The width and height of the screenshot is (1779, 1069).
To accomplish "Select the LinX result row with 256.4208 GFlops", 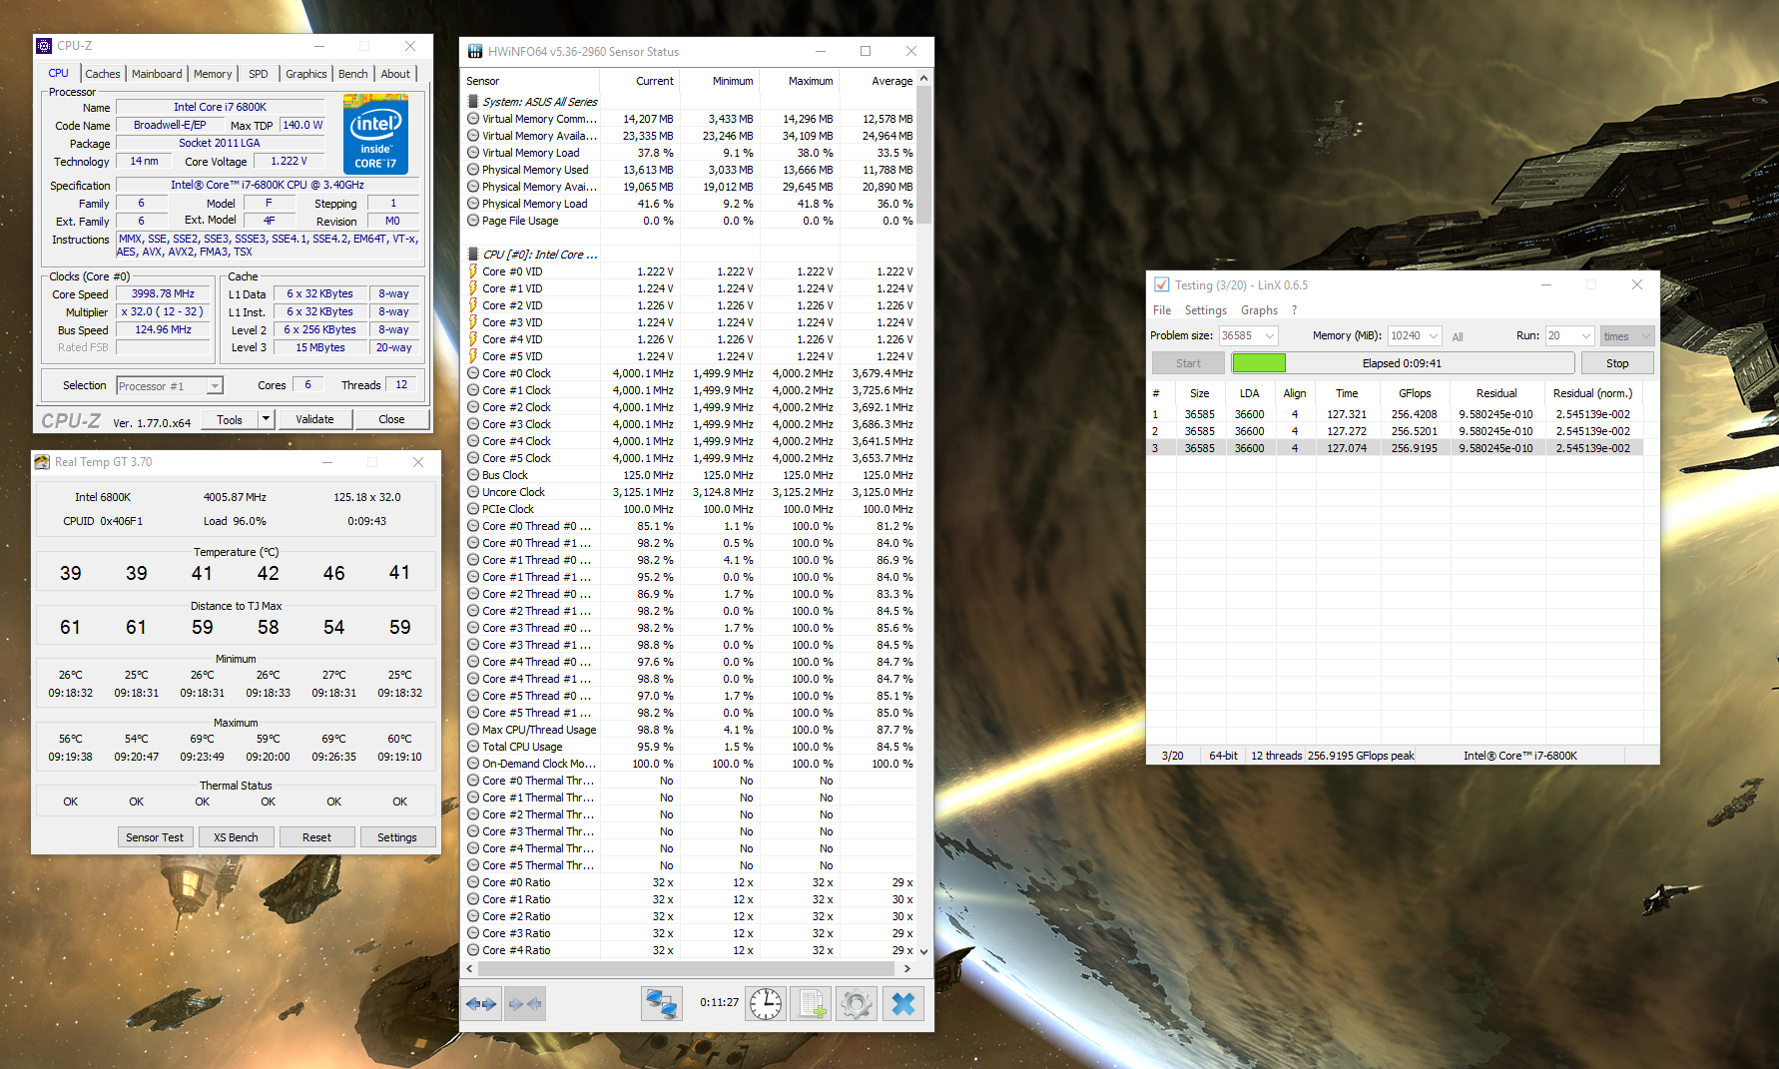I will (x=1397, y=414).
